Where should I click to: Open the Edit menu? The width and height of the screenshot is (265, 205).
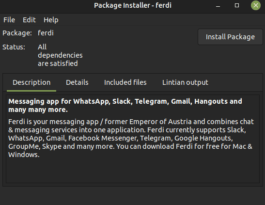pos(29,20)
